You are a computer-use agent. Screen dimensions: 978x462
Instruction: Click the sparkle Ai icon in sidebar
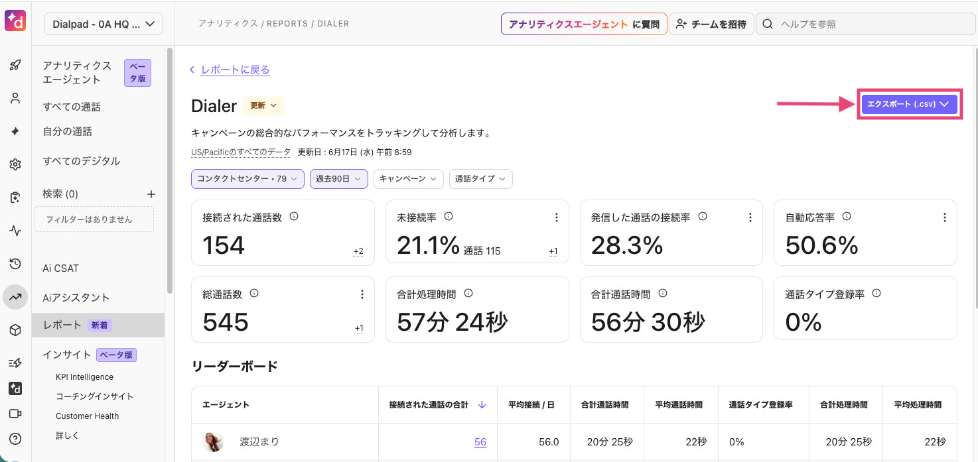(15, 131)
